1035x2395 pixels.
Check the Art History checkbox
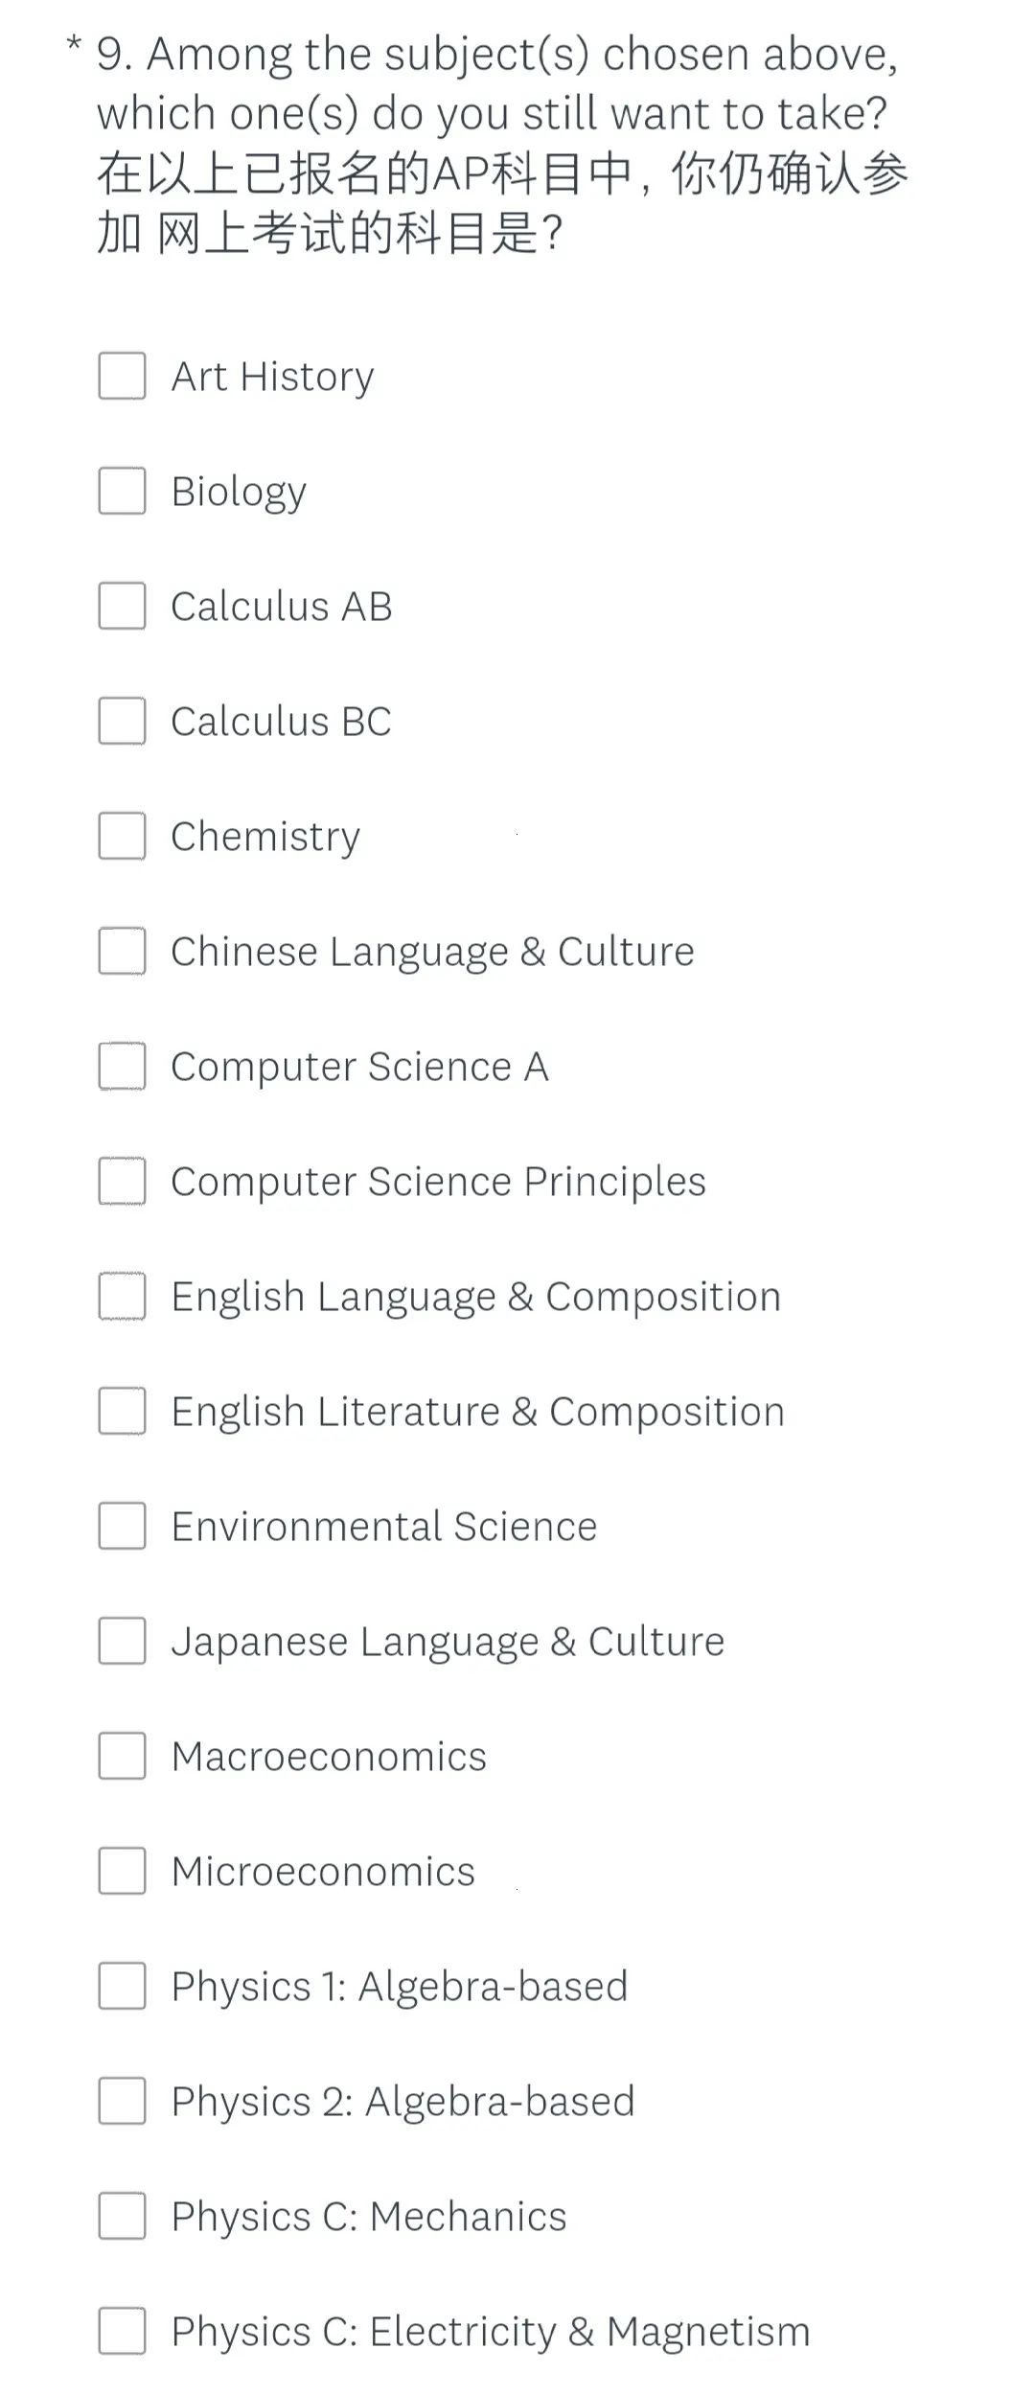click(x=121, y=377)
